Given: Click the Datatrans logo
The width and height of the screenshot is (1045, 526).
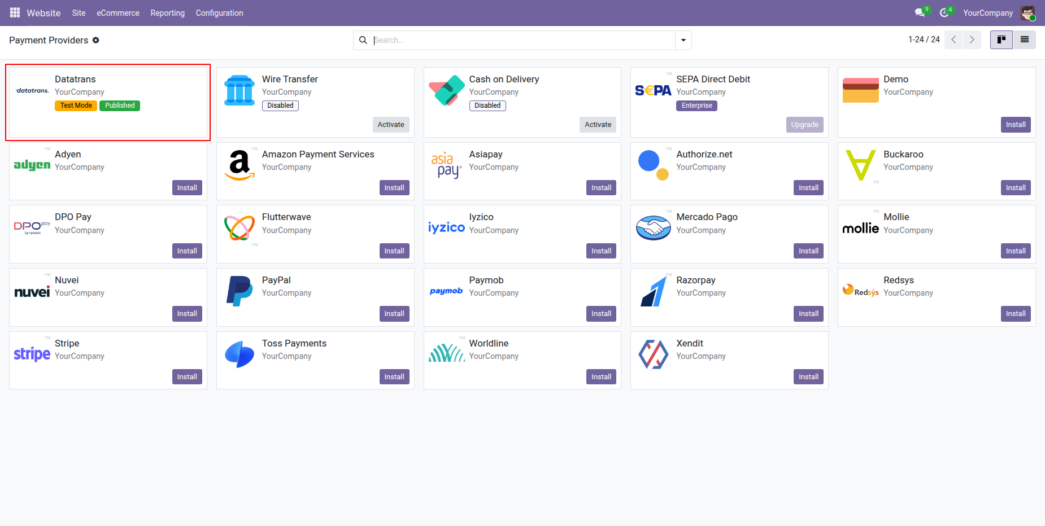Looking at the screenshot, I should coord(32,90).
